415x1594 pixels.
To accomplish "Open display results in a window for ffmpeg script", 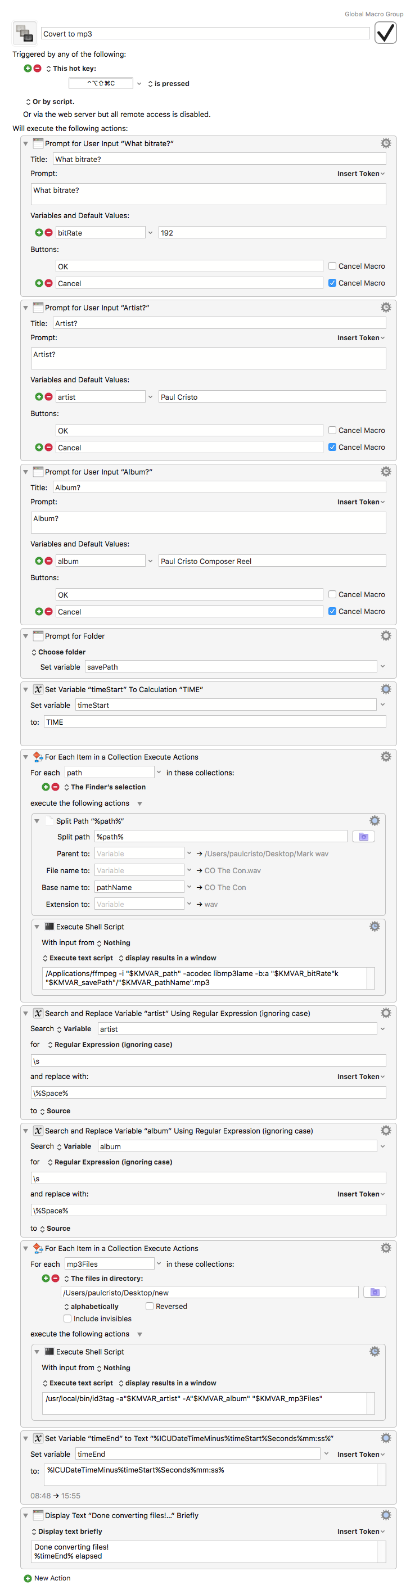I will pos(168,958).
